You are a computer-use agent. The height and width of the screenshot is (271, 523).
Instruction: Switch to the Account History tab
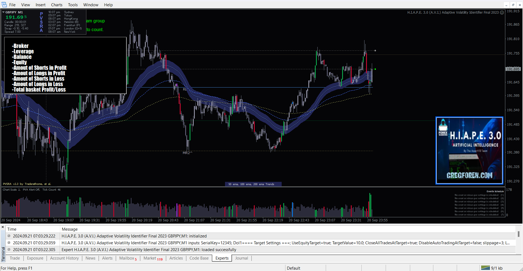tap(64, 258)
